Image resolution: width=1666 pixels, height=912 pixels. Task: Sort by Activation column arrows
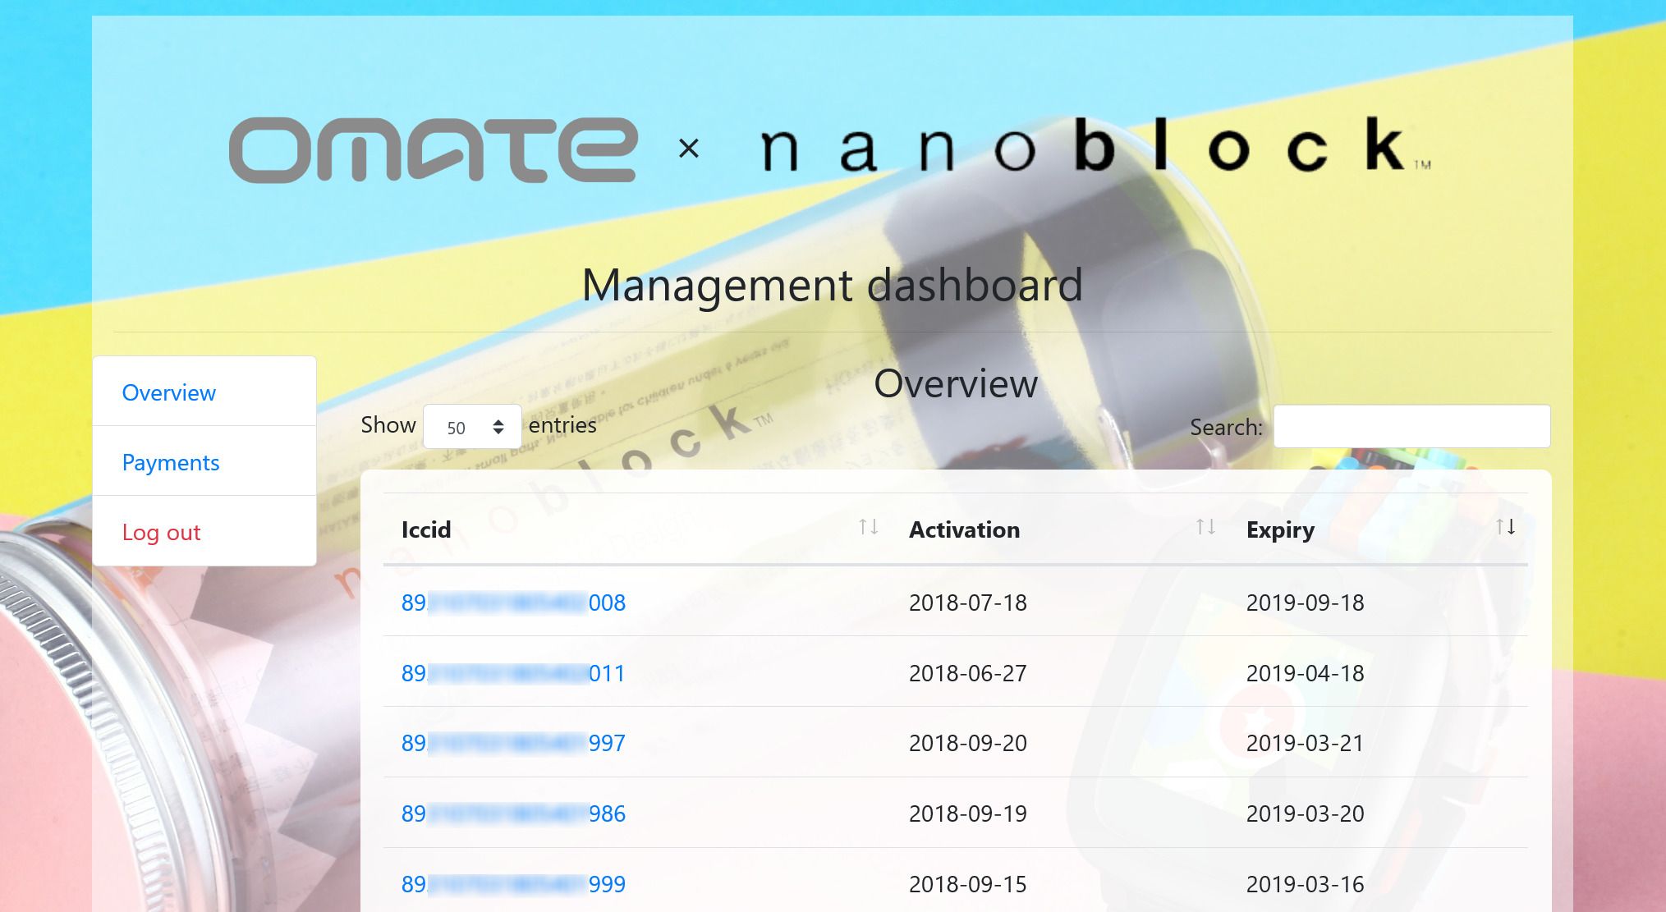[1205, 527]
